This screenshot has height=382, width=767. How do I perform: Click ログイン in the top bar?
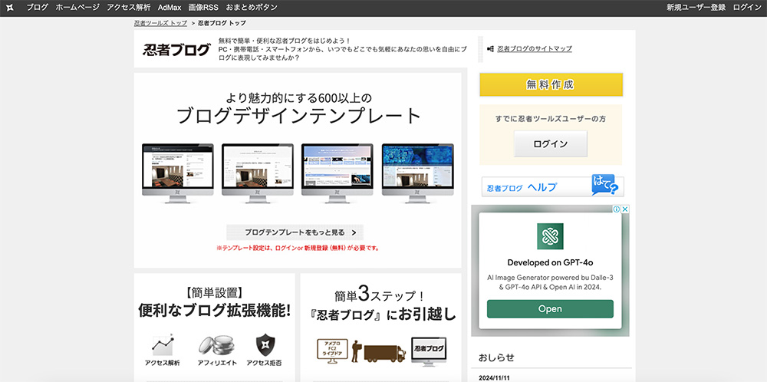747,8
